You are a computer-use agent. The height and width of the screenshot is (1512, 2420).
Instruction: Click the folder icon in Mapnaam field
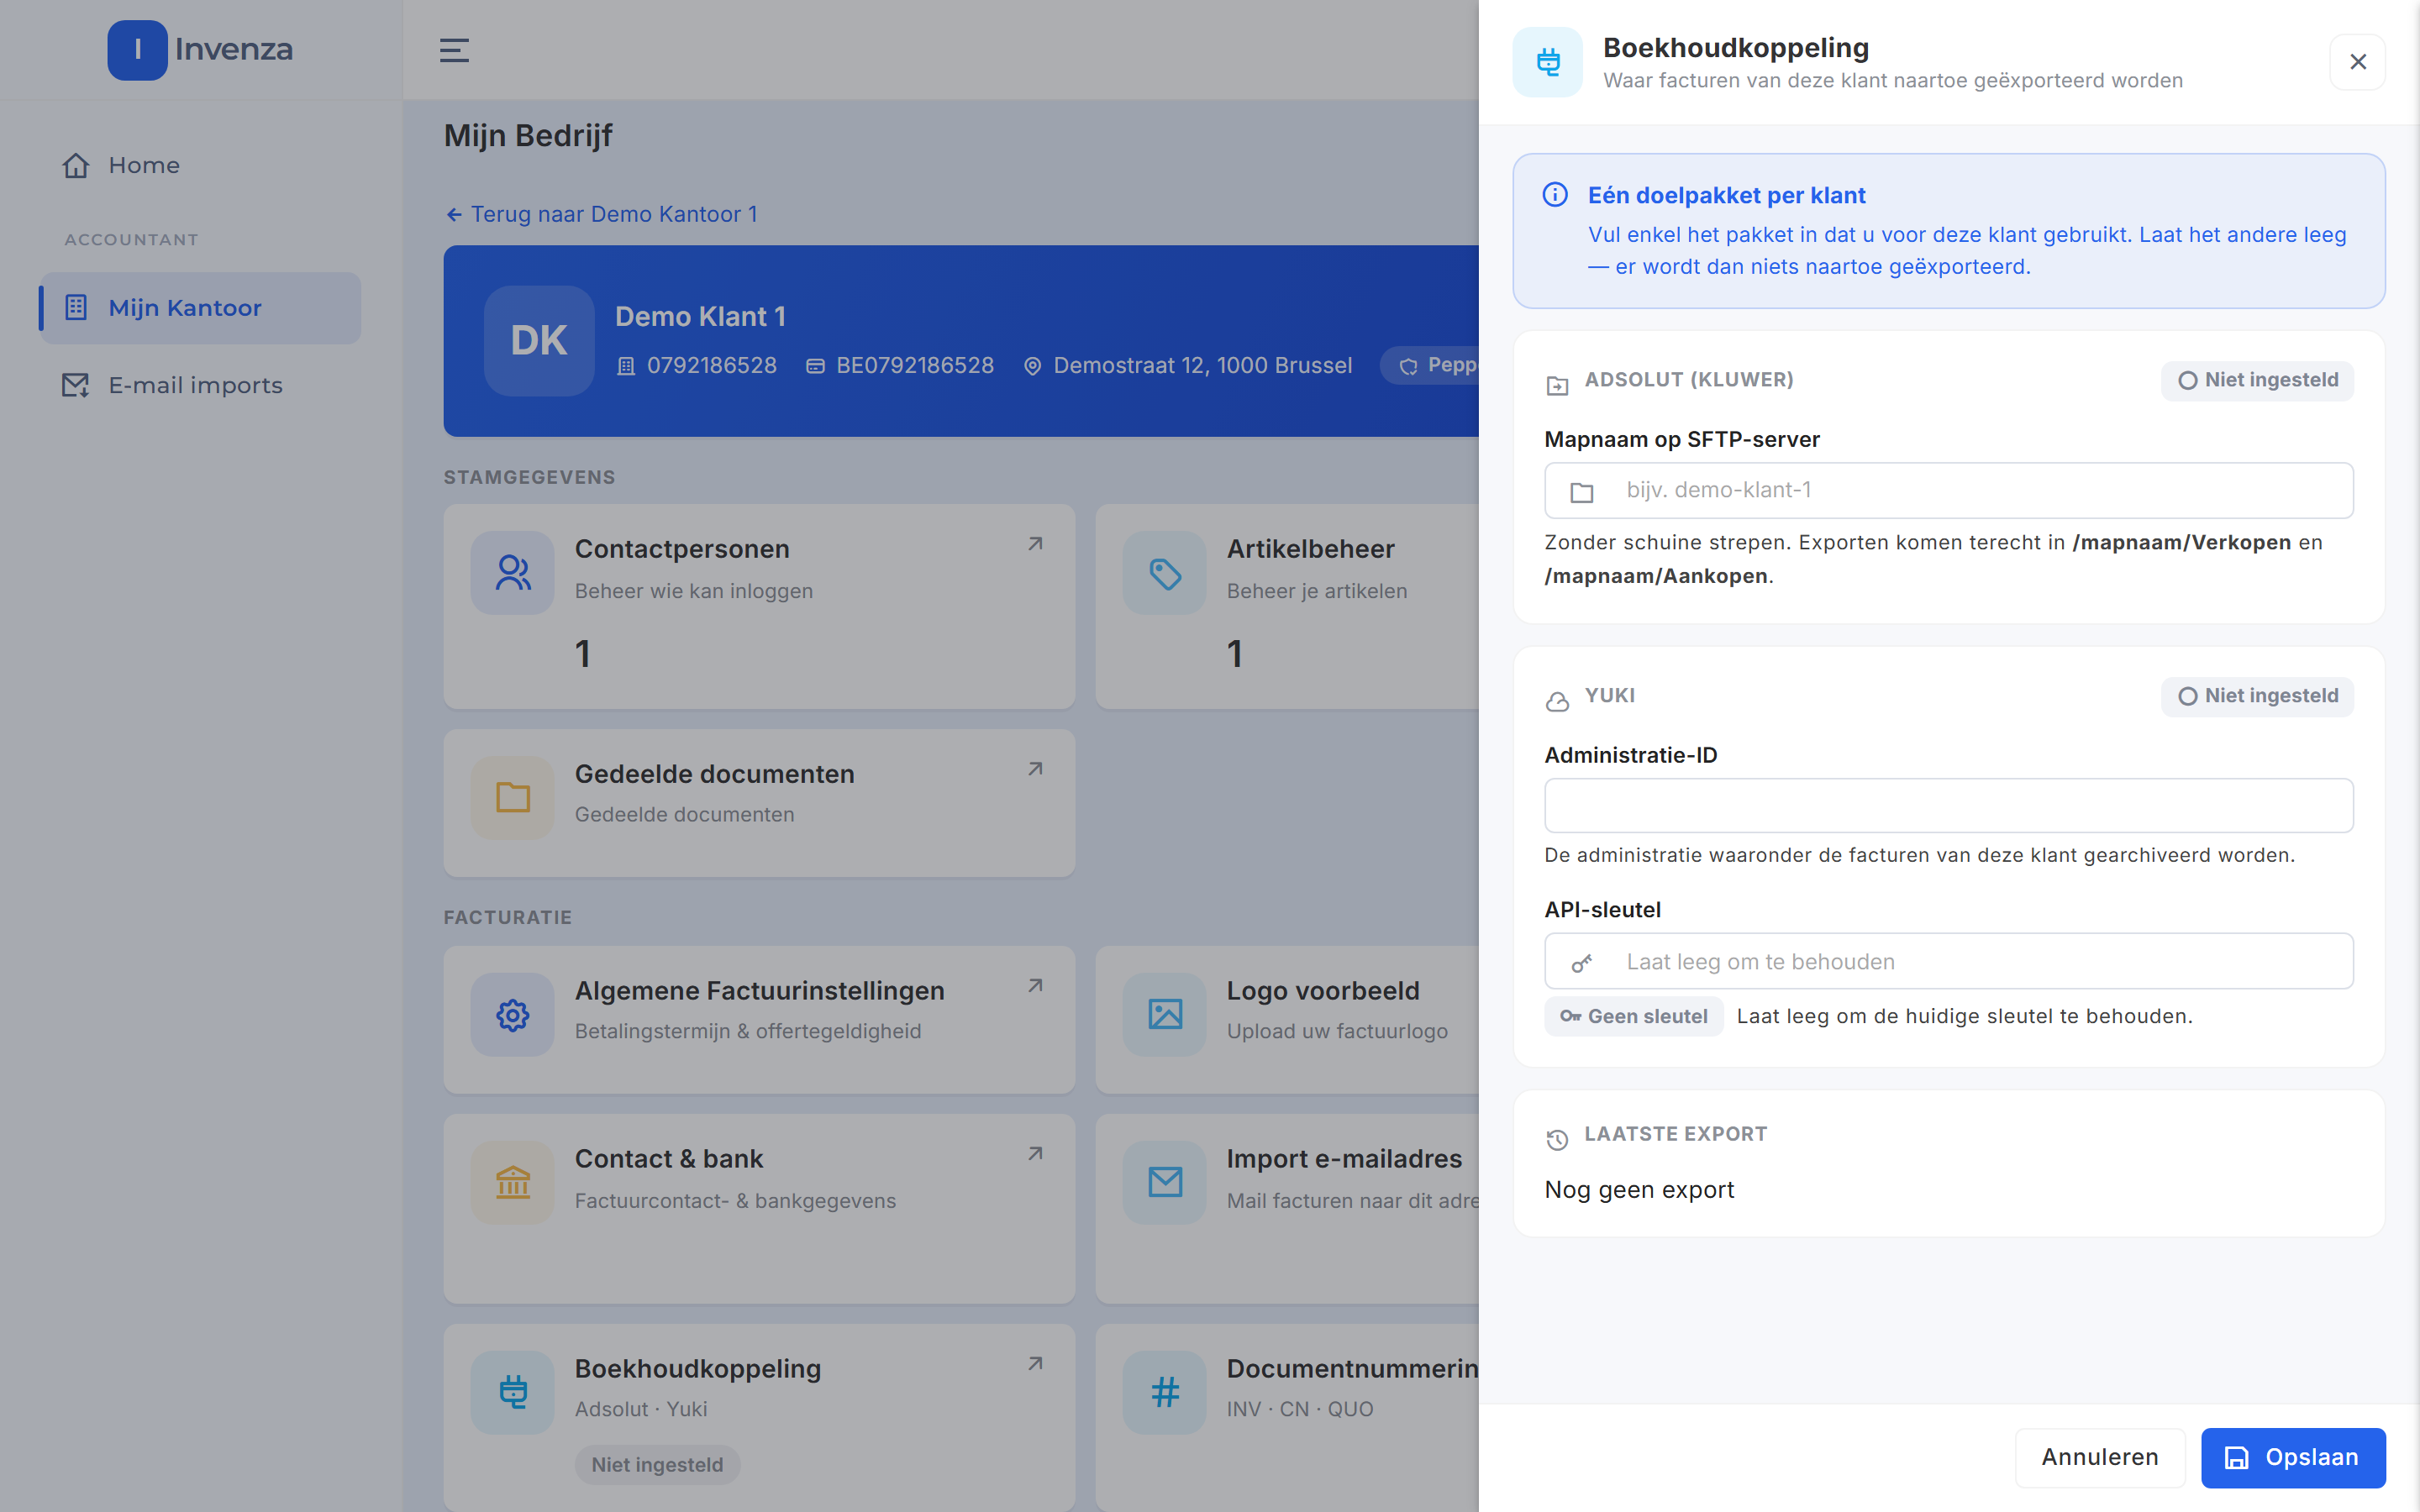[1581, 492]
